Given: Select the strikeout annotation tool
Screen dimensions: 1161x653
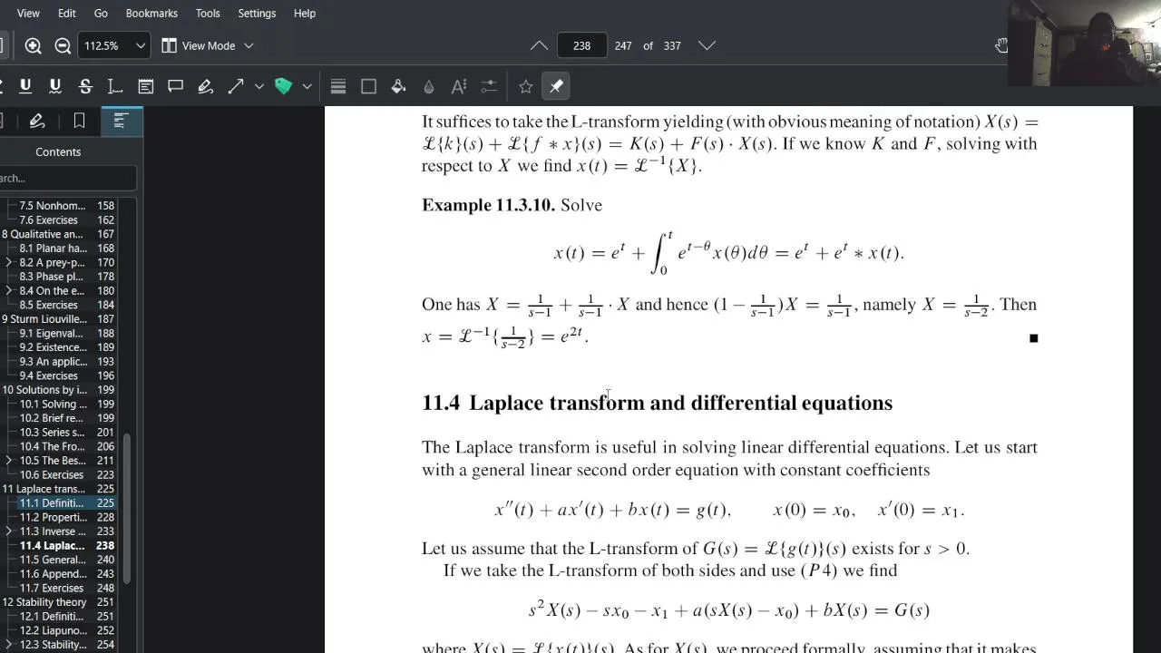Looking at the screenshot, I should point(85,86).
